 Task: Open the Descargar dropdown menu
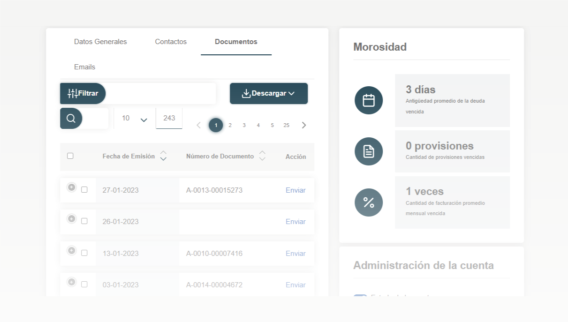(x=269, y=93)
